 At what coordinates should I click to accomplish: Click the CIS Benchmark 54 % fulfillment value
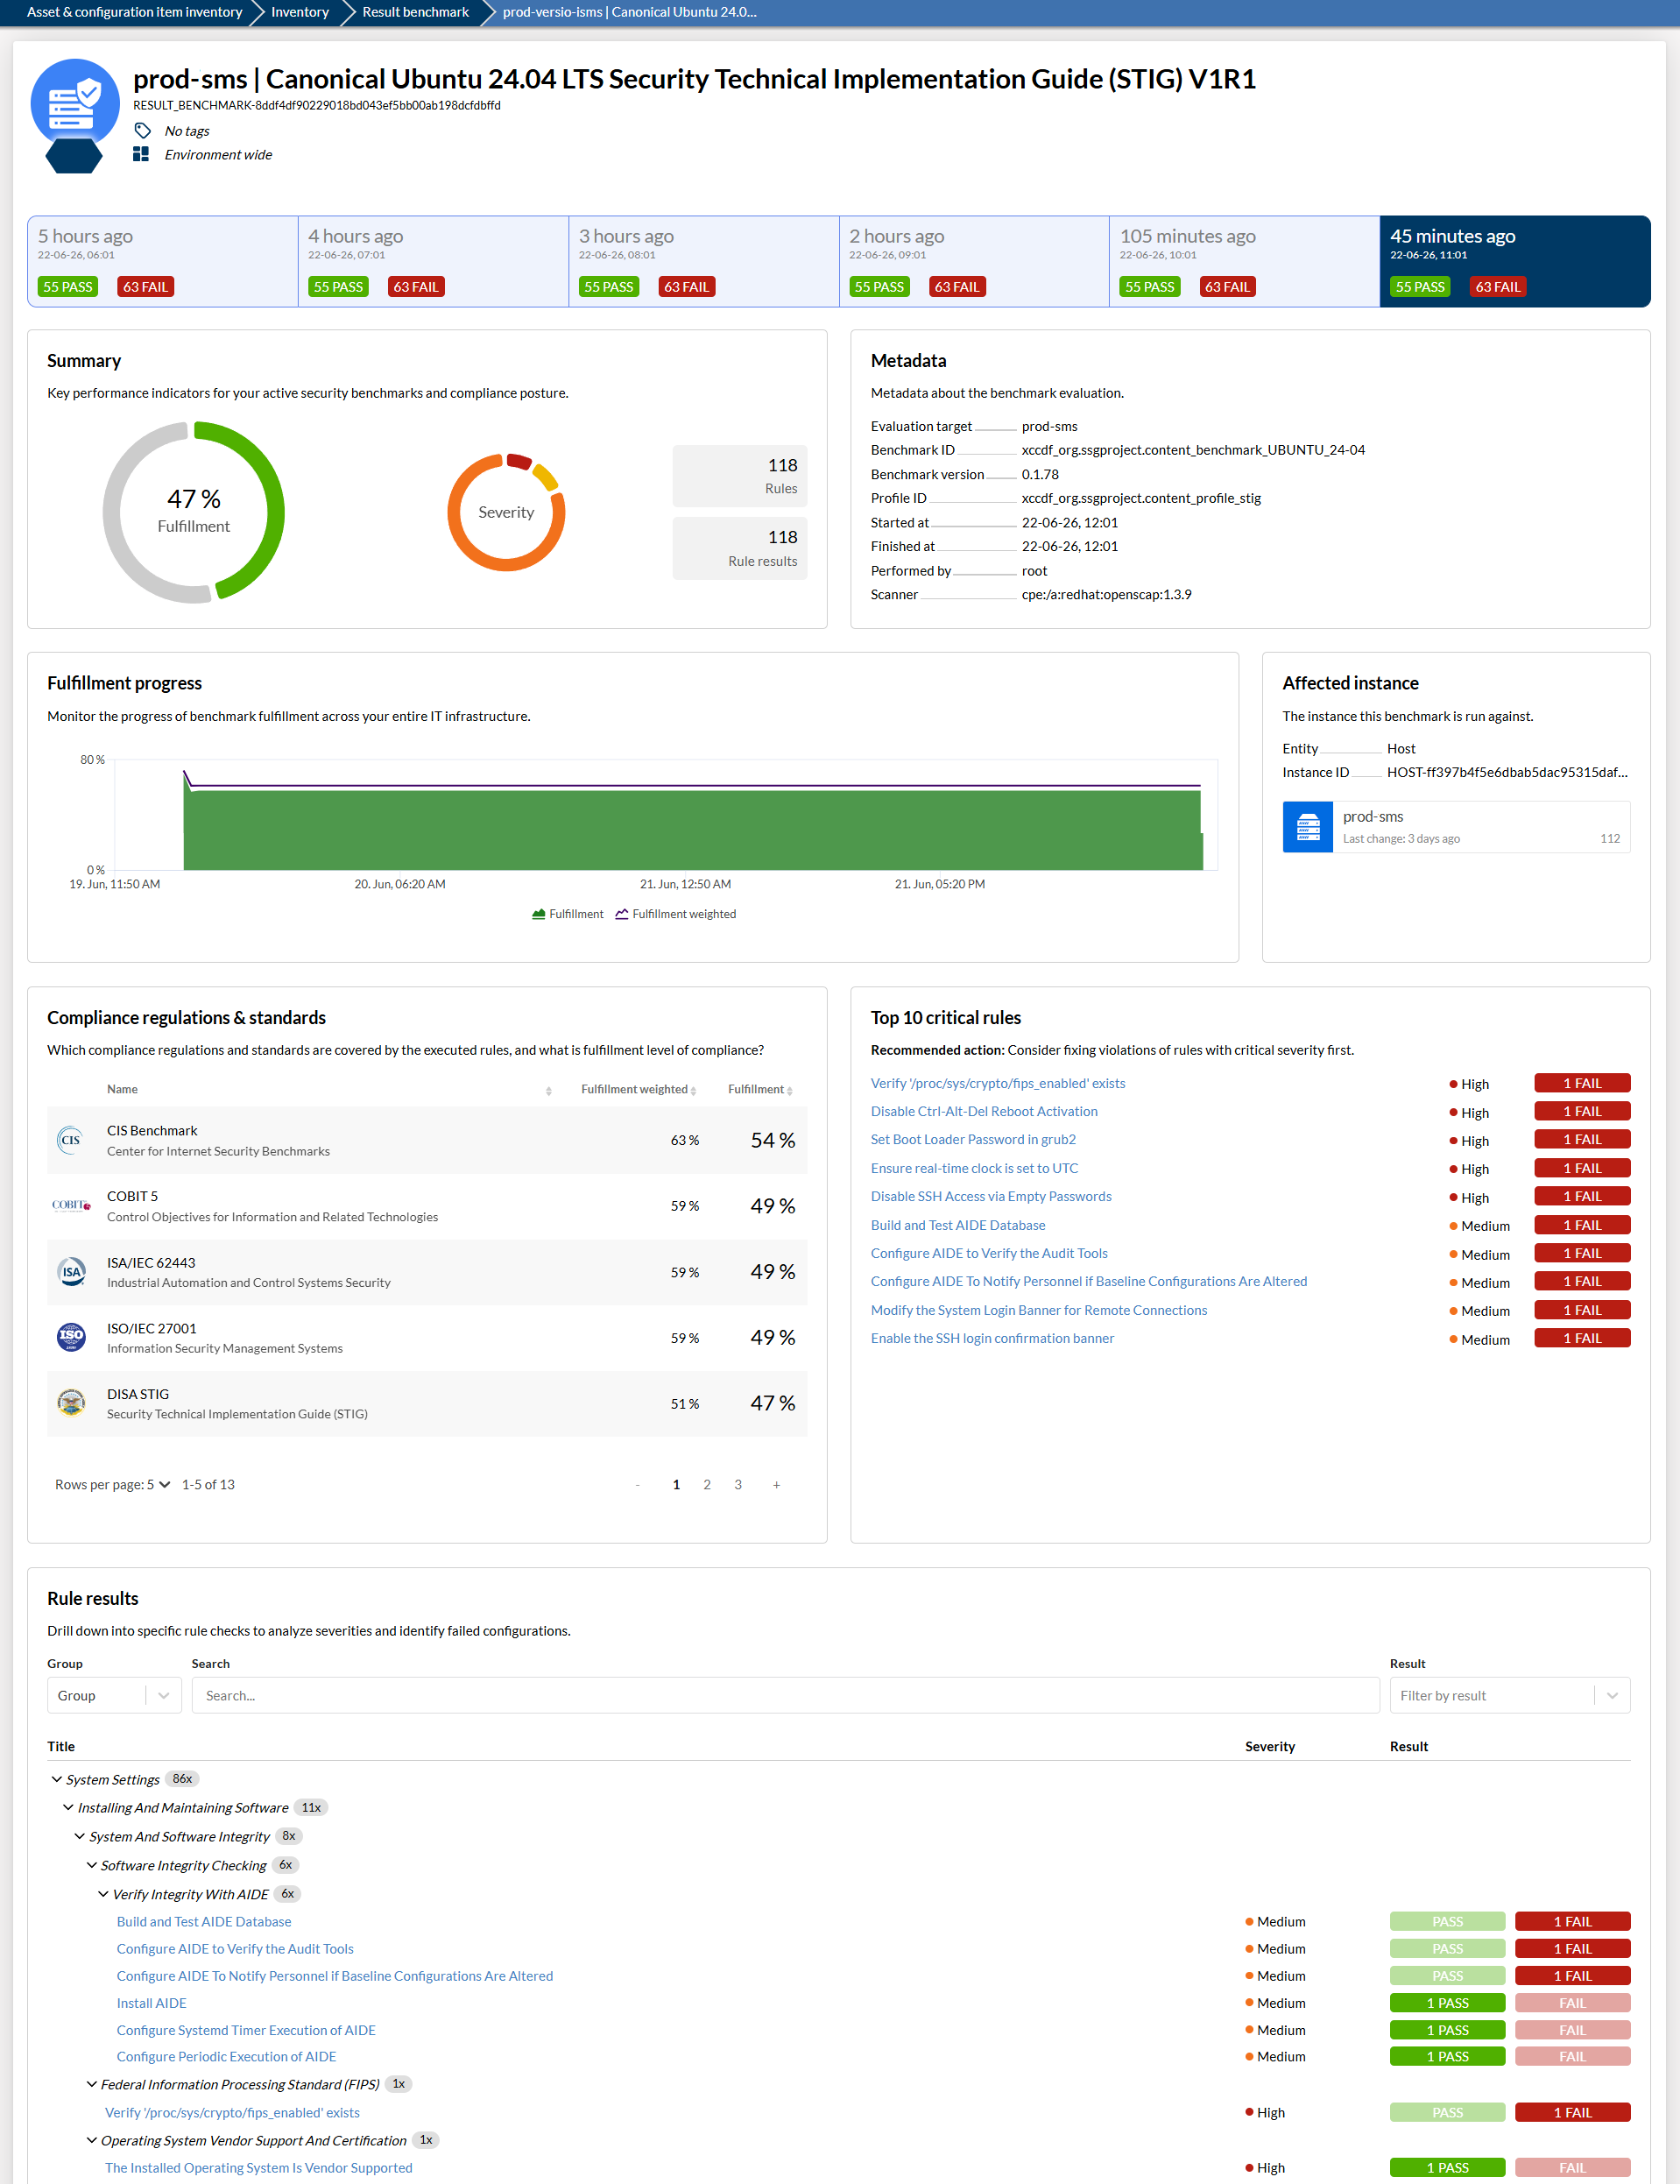tap(773, 1140)
